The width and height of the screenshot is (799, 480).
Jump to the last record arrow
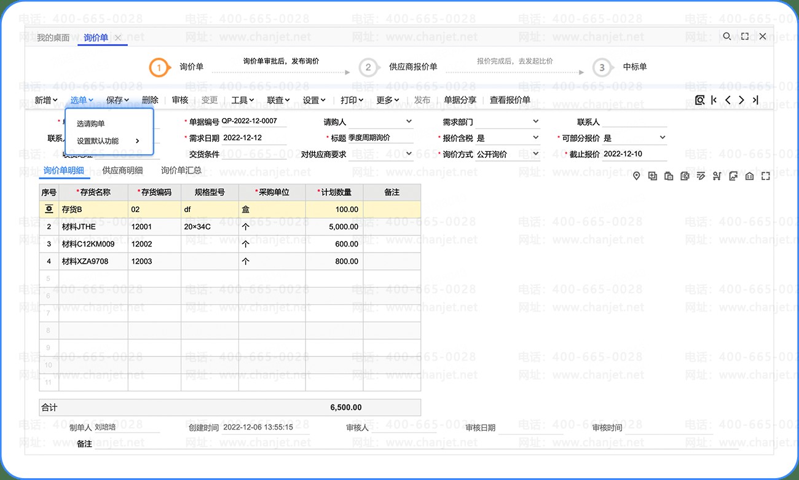[755, 100]
